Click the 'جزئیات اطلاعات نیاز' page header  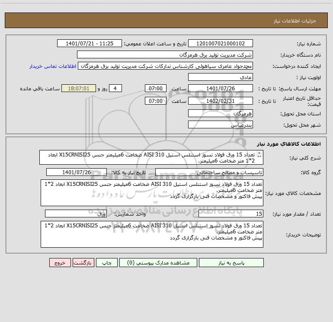[x=295, y=21]
